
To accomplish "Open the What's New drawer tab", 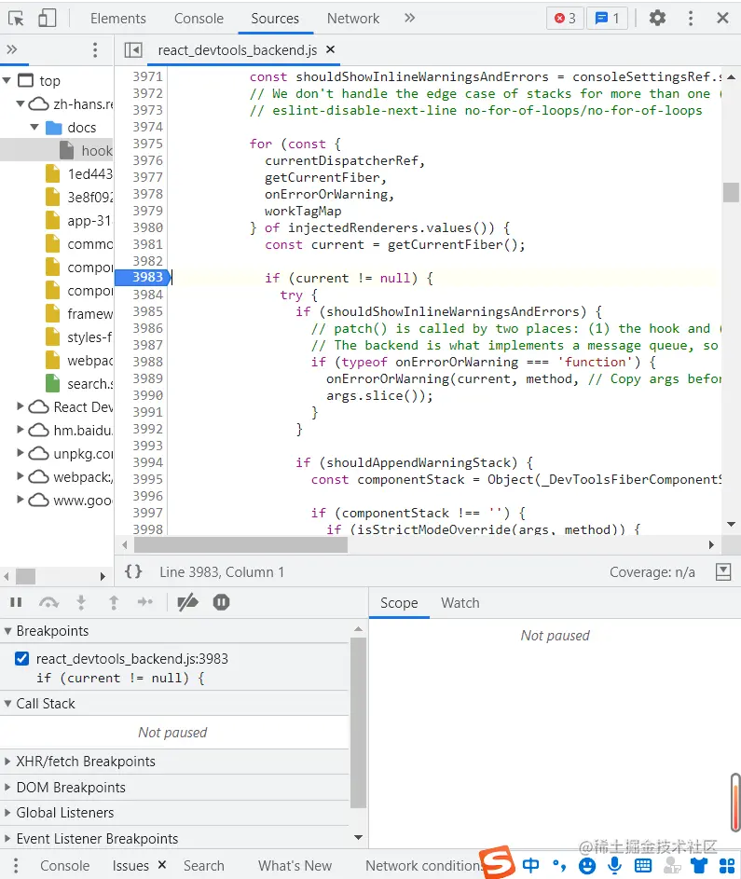I will 295,866.
